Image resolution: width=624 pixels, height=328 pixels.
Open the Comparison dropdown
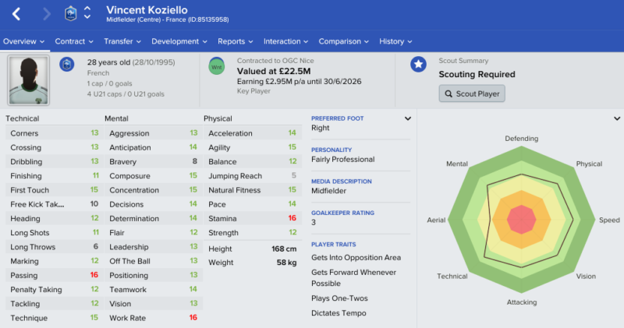(344, 41)
